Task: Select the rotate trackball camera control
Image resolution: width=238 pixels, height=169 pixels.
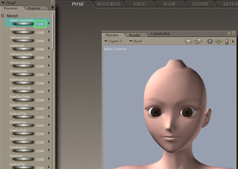Action: [x=210, y=41]
